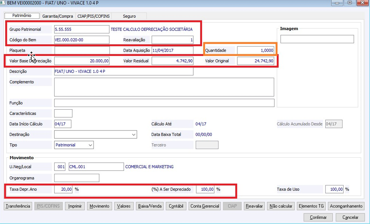Click the Complemento text area
This screenshot has height=224, width=370.
coord(164,87)
